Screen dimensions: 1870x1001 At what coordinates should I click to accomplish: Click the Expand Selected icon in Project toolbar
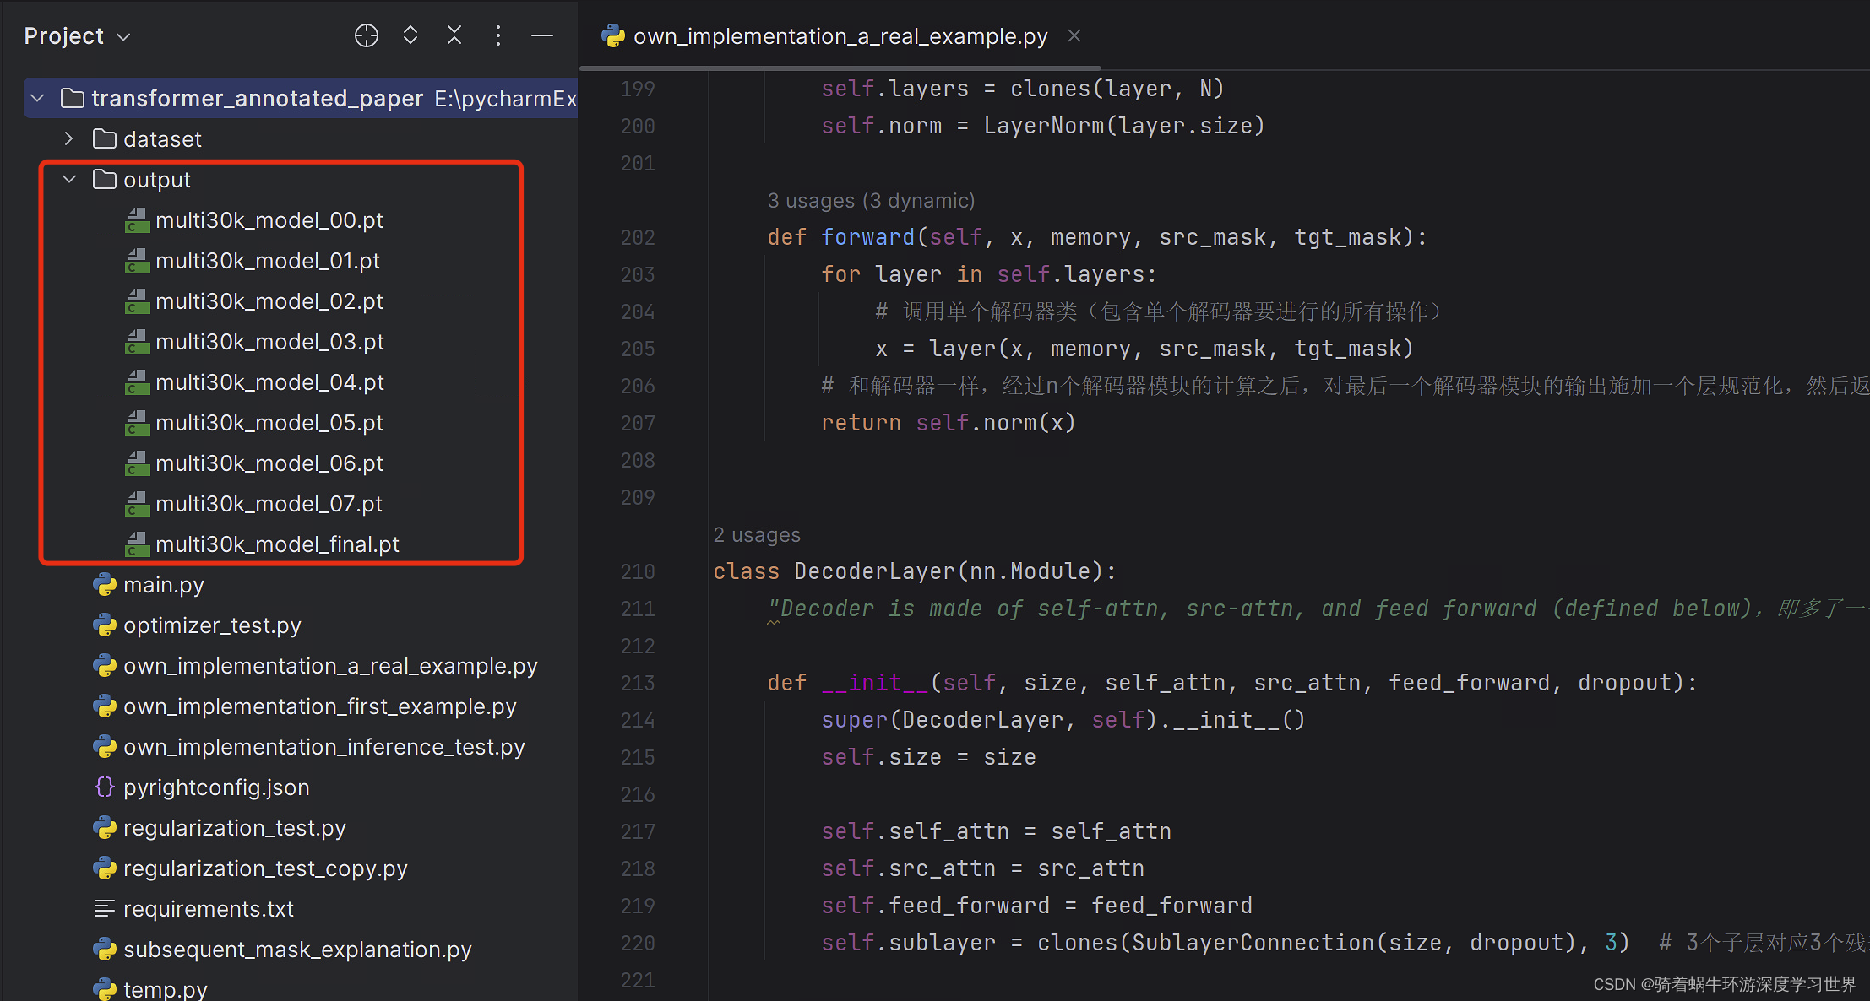[x=410, y=35]
